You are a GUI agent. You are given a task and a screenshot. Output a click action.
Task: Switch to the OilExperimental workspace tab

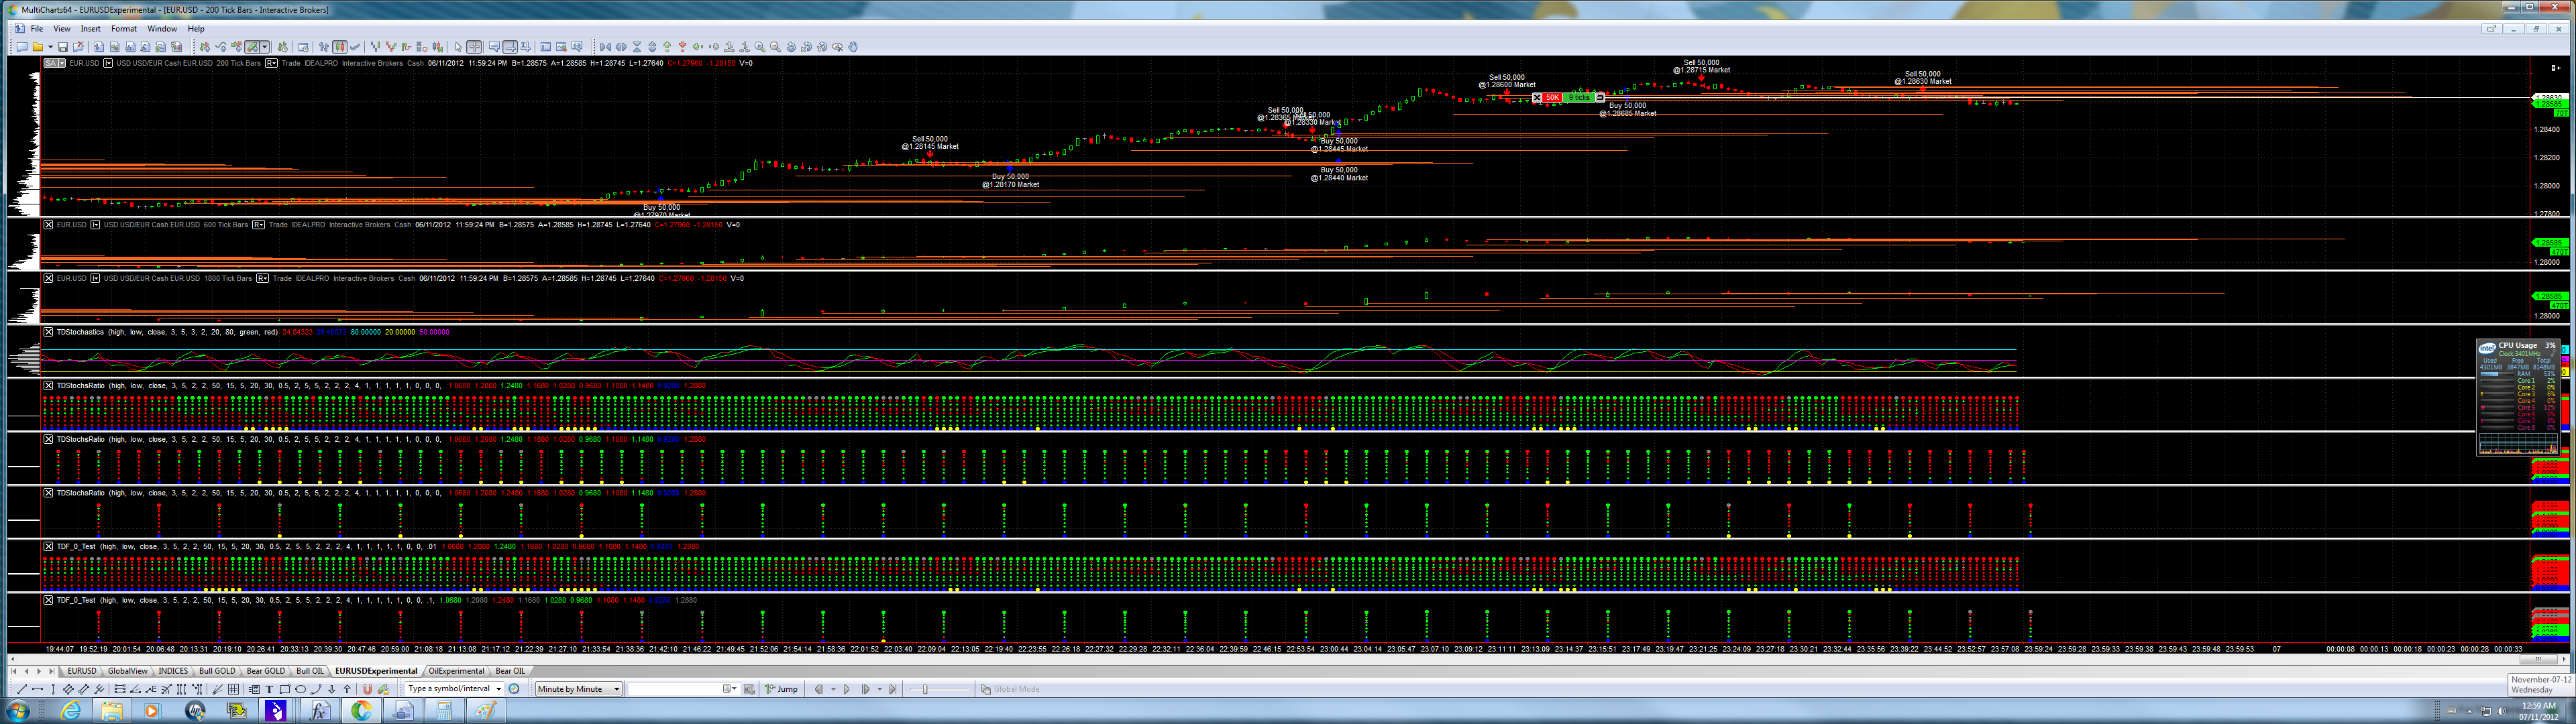tap(457, 671)
